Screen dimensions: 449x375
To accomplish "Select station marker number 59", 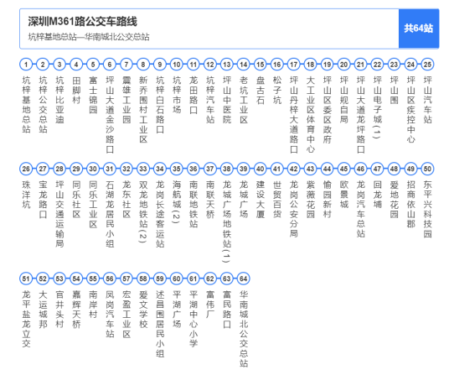I will [160, 279].
